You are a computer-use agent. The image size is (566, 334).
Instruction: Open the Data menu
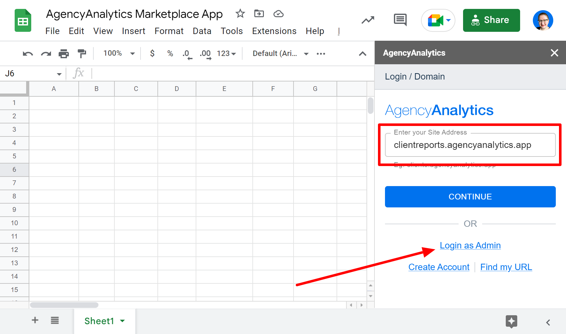click(x=202, y=31)
